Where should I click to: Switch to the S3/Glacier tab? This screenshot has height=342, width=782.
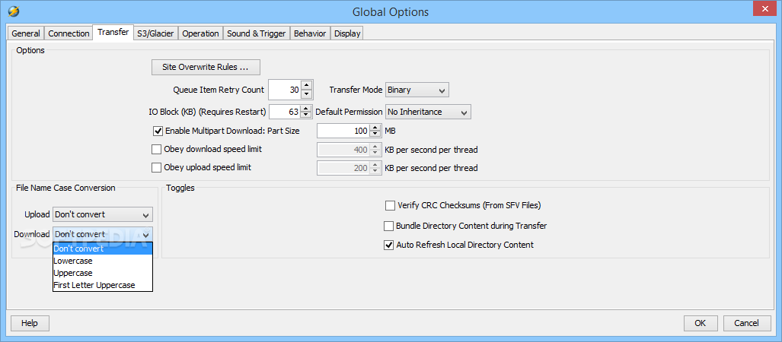point(155,33)
